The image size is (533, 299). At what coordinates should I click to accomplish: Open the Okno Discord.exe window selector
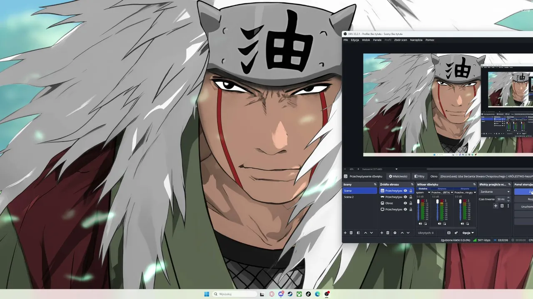(x=486, y=176)
